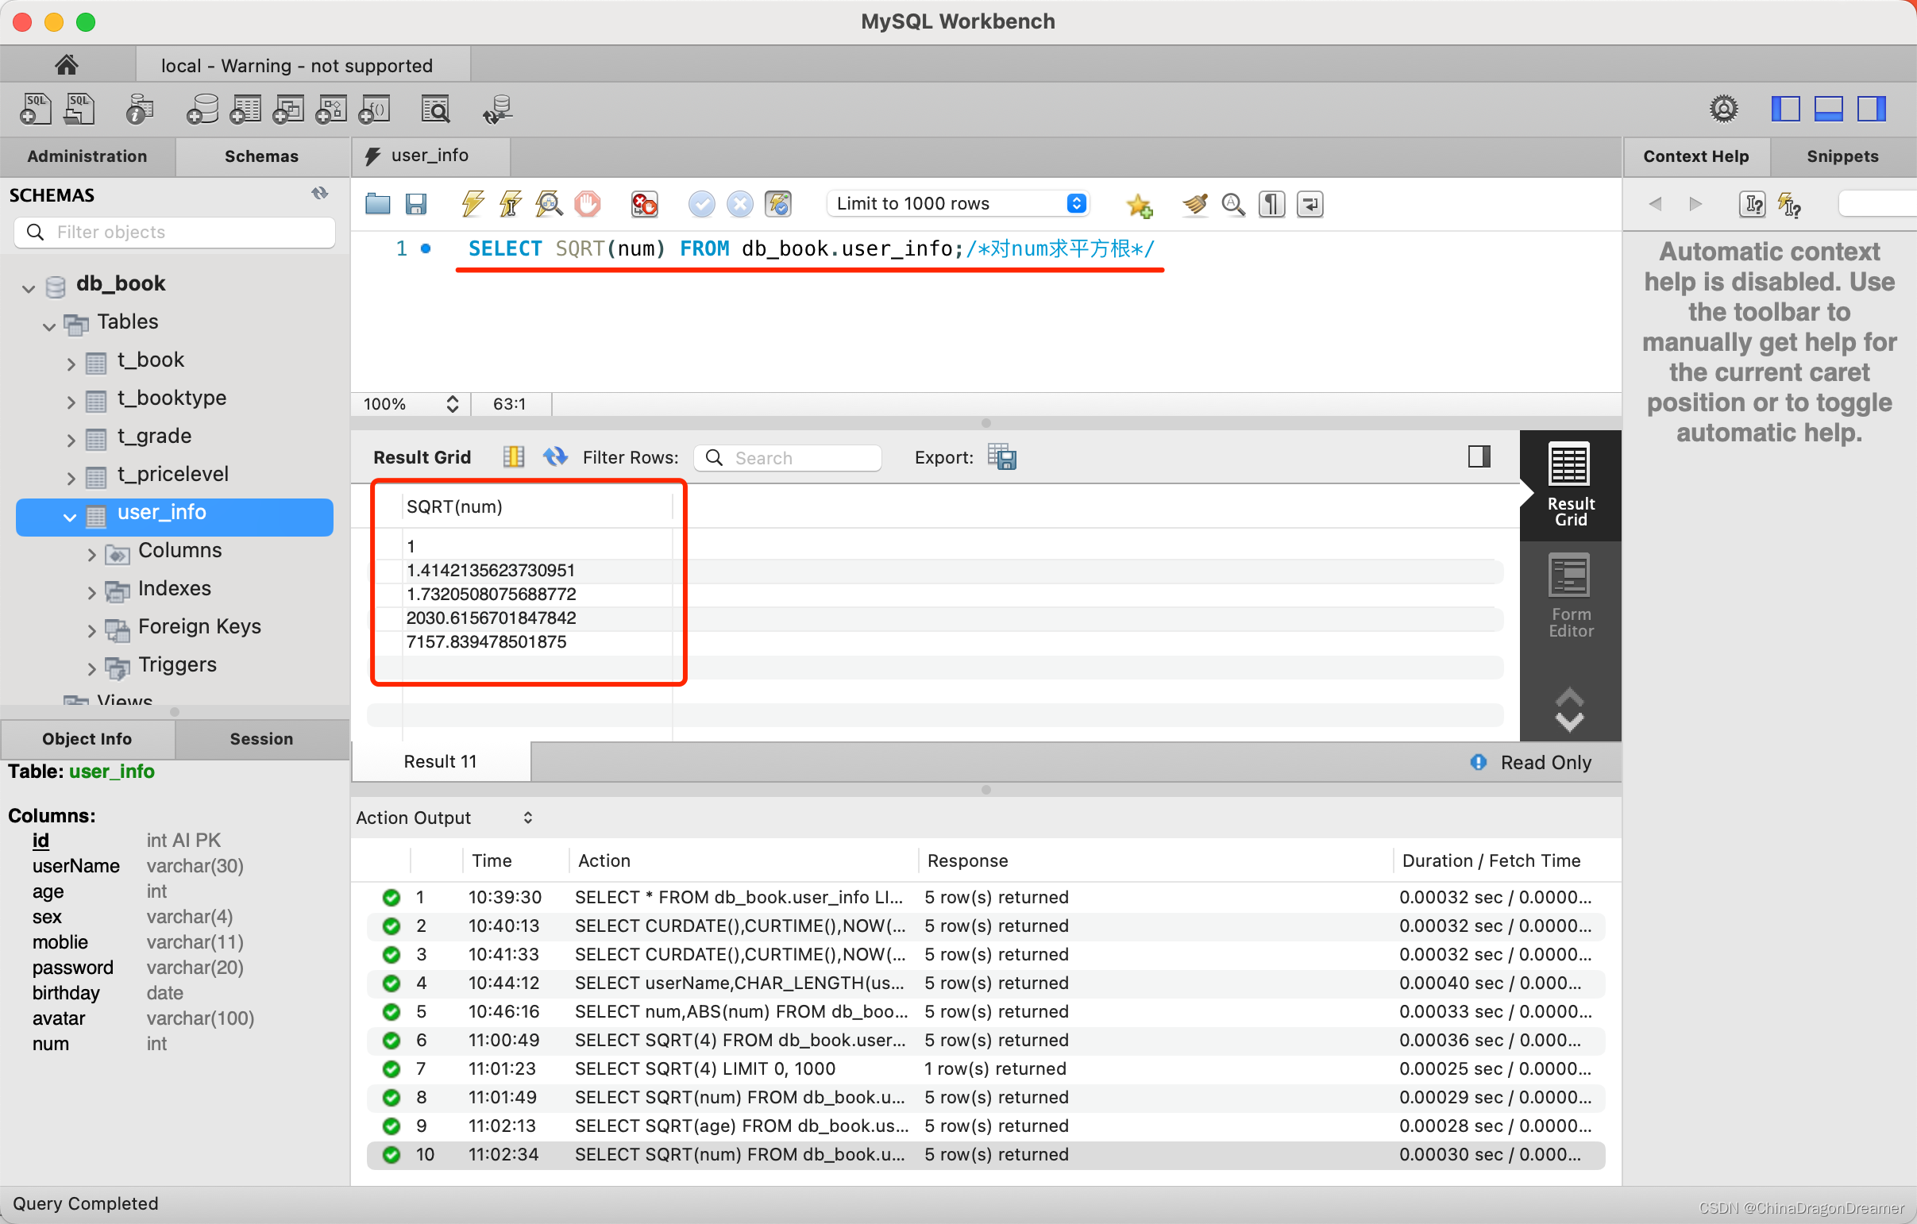1917x1224 pixels.
Task: Open Workbench preferences gear icon
Action: click(x=1723, y=109)
